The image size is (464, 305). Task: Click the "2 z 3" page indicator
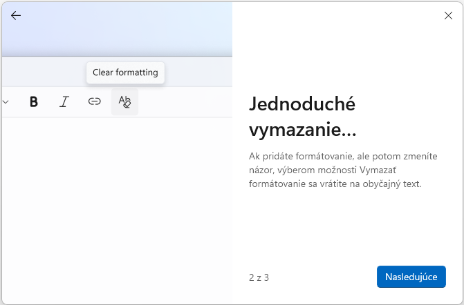(259, 277)
